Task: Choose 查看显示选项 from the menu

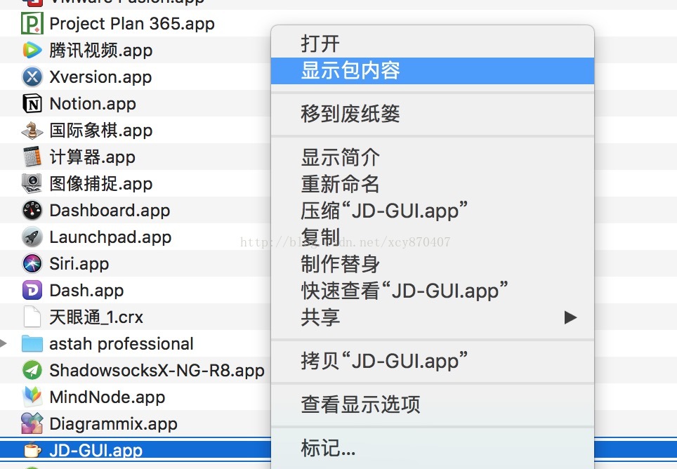Action: click(x=432, y=404)
